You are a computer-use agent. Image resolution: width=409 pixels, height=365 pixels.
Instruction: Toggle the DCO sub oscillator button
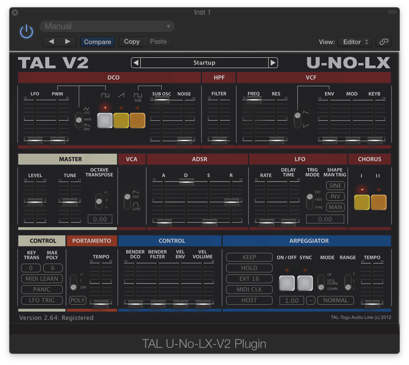pos(137,121)
